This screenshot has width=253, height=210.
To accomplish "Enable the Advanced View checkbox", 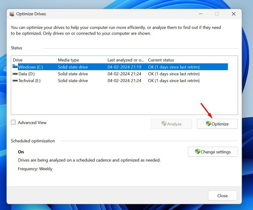I will pyautogui.click(x=13, y=122).
